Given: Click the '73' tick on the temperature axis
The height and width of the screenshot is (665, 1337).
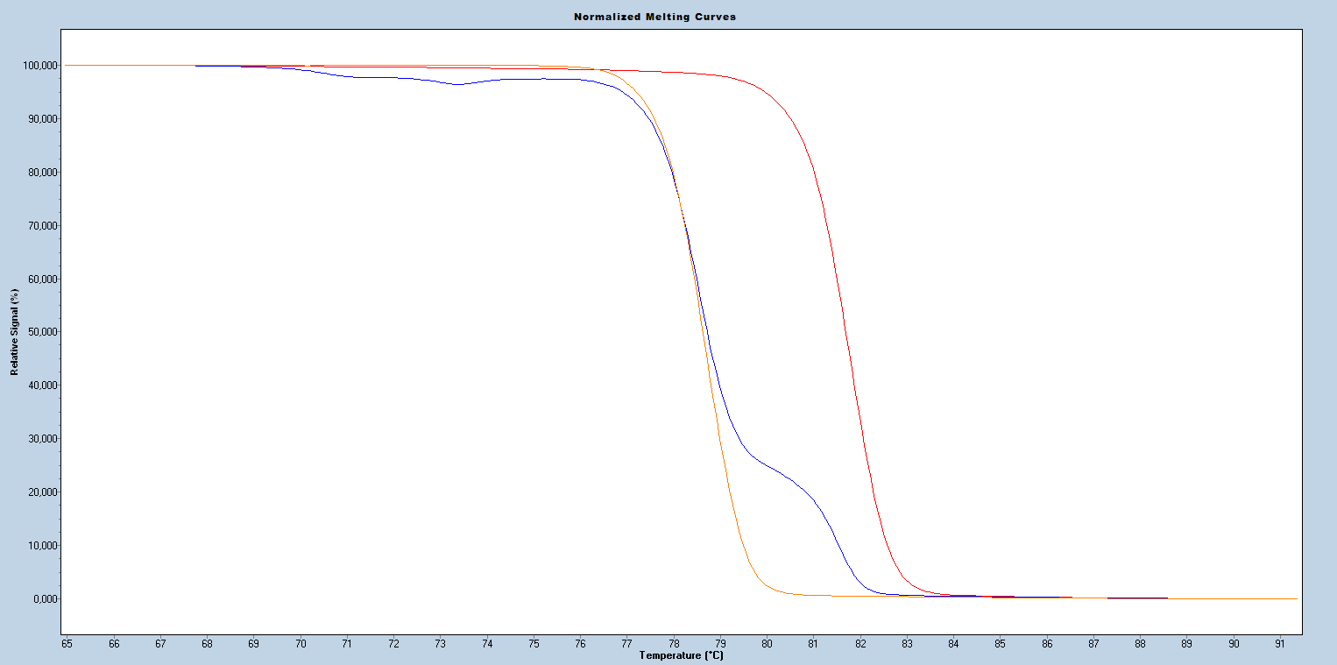Looking at the screenshot, I should 440,644.
